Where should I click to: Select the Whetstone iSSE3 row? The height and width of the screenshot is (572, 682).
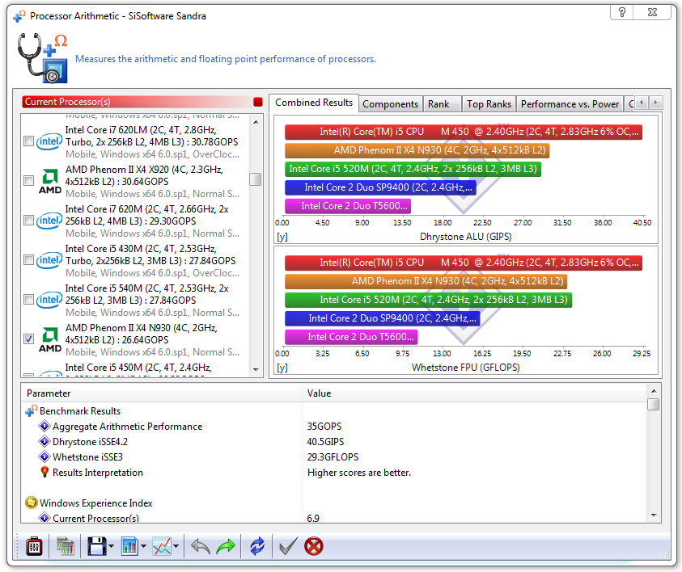pos(335,457)
